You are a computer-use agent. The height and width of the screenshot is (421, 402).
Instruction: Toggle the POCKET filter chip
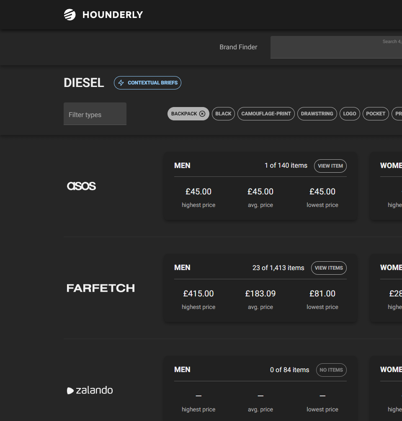pyautogui.click(x=376, y=114)
